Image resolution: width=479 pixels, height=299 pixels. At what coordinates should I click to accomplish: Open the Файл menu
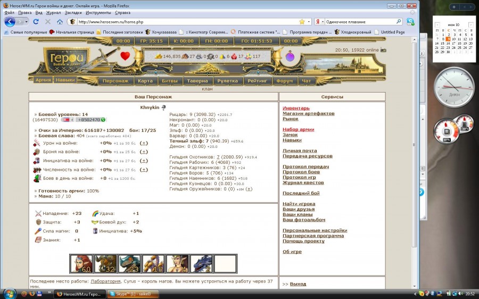(x=10, y=13)
